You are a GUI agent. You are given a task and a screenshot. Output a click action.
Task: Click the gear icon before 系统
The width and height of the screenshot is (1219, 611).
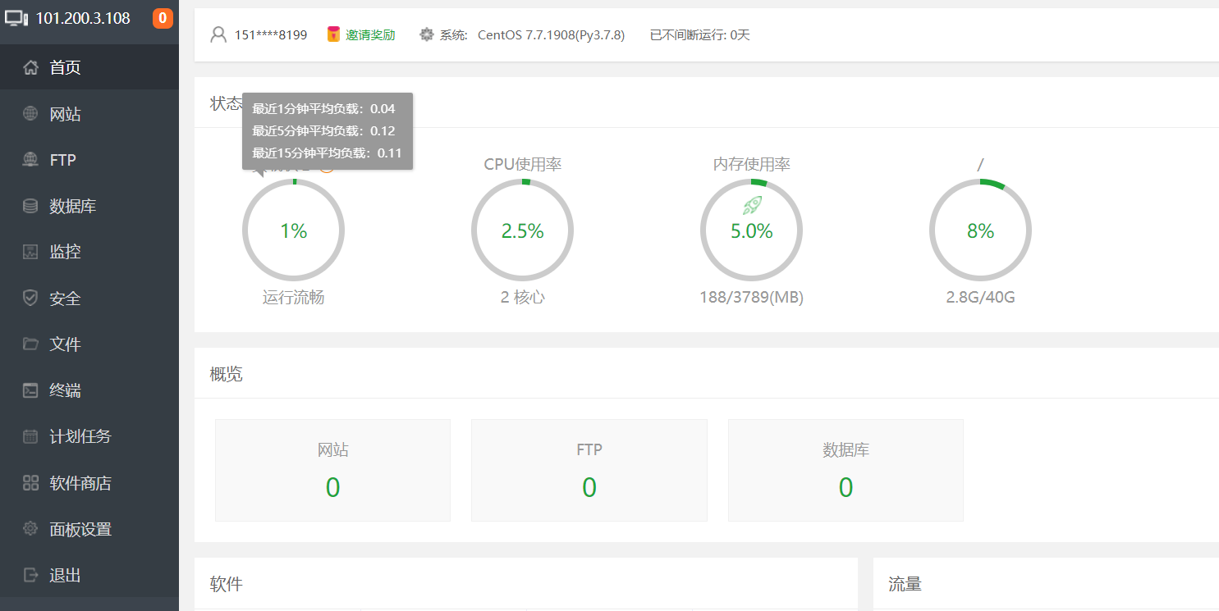[426, 34]
